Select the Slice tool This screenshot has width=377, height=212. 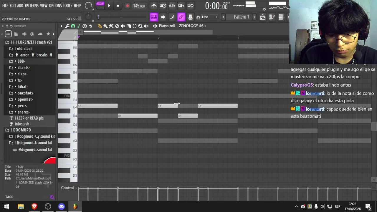pyautogui.click(x=129, y=26)
